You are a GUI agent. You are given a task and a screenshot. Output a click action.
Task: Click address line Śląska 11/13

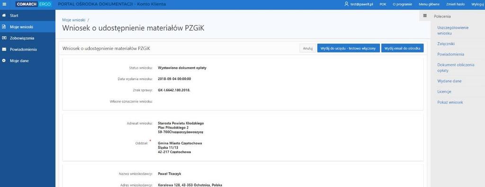pyautogui.click(x=168, y=148)
